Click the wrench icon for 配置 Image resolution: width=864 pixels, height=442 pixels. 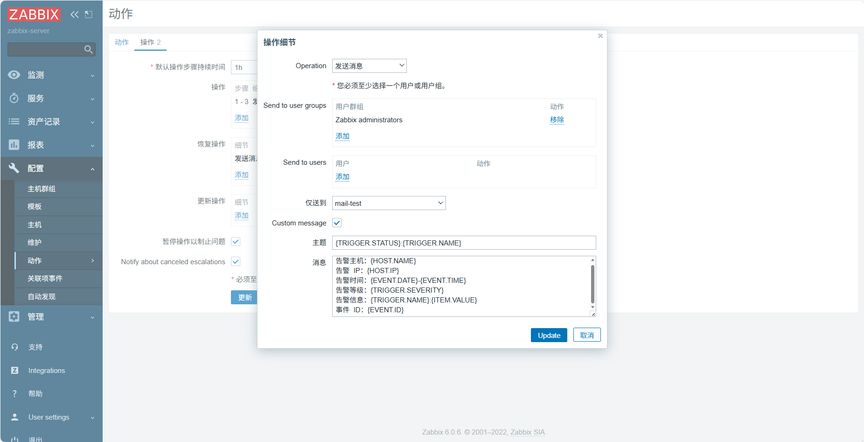[x=14, y=168]
